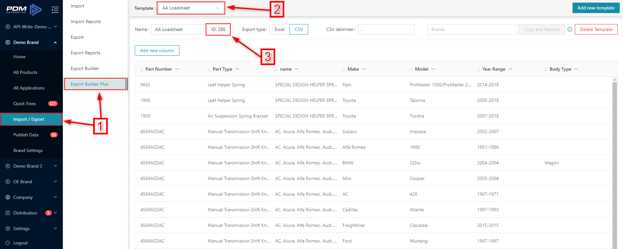The height and width of the screenshot is (249, 623).
Task: Open the Part Type column options (three dots)
Action: pos(237,69)
